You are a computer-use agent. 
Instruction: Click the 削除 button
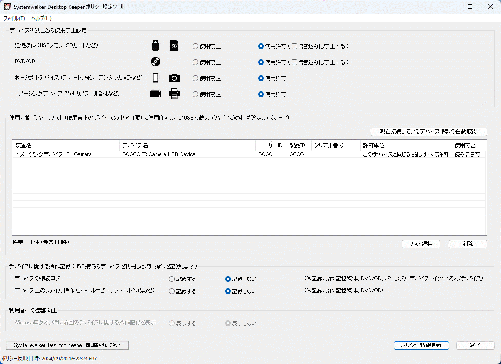pyautogui.click(x=468, y=244)
